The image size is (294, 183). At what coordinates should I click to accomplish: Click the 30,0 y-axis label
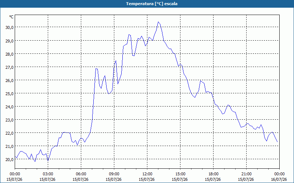(x=10, y=27)
